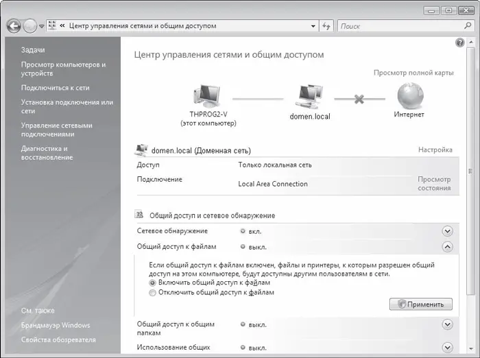Click the scrollbar down arrow
This screenshot has height=358, width=480.
tap(470, 348)
